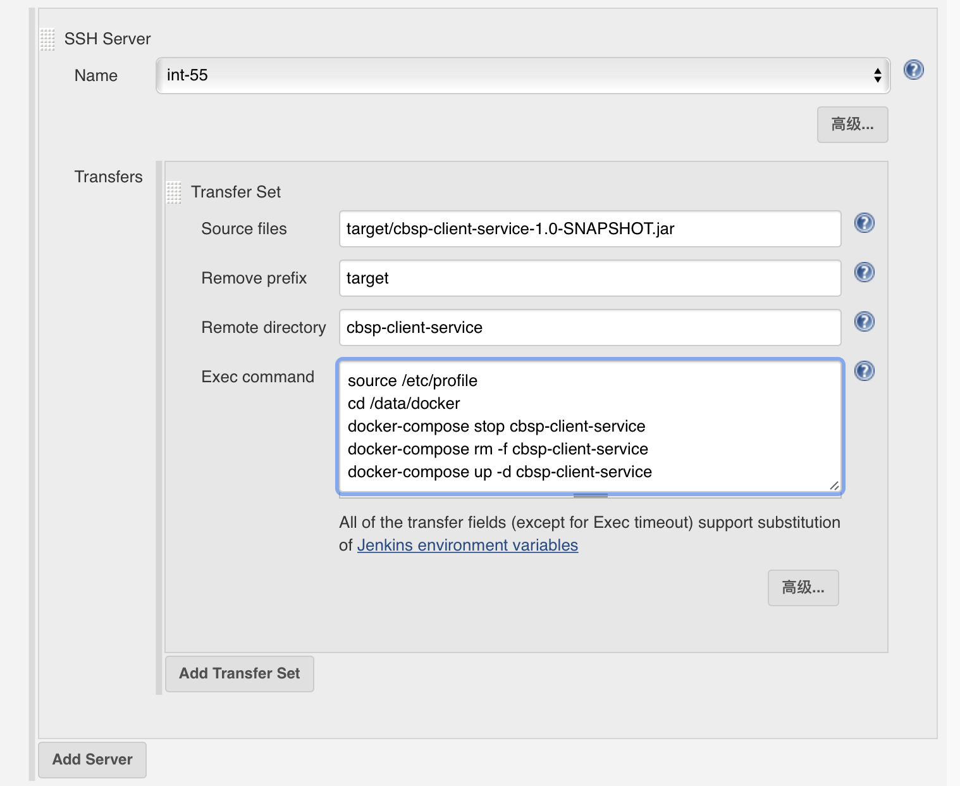Grab the SSH Server drag handle
The image size is (960, 786).
[47, 39]
